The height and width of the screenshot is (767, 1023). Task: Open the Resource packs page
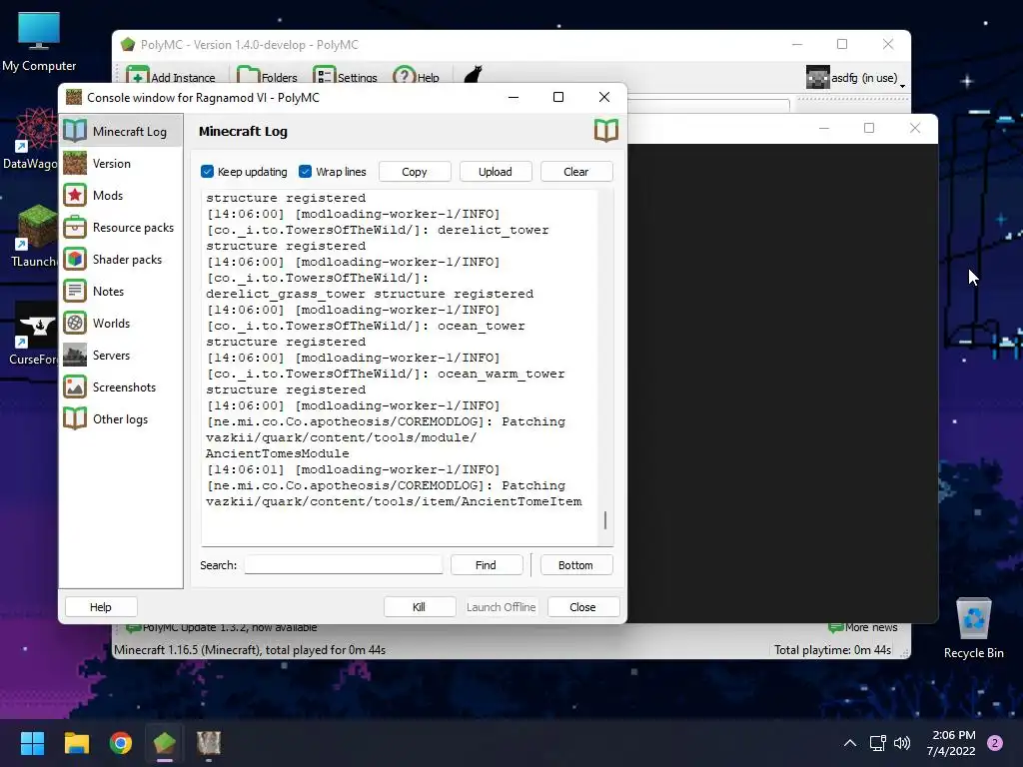(x=121, y=227)
